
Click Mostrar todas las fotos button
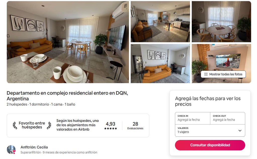tap(223, 74)
